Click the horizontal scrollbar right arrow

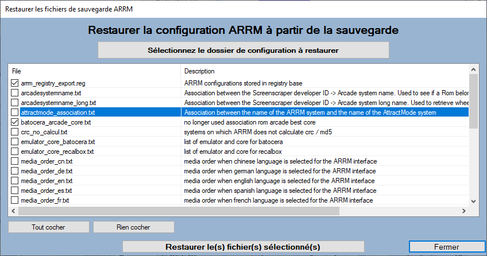465,211
